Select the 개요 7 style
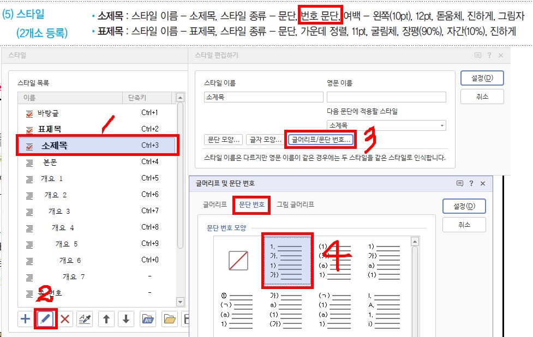The width and height of the screenshot is (533, 337). point(97,276)
